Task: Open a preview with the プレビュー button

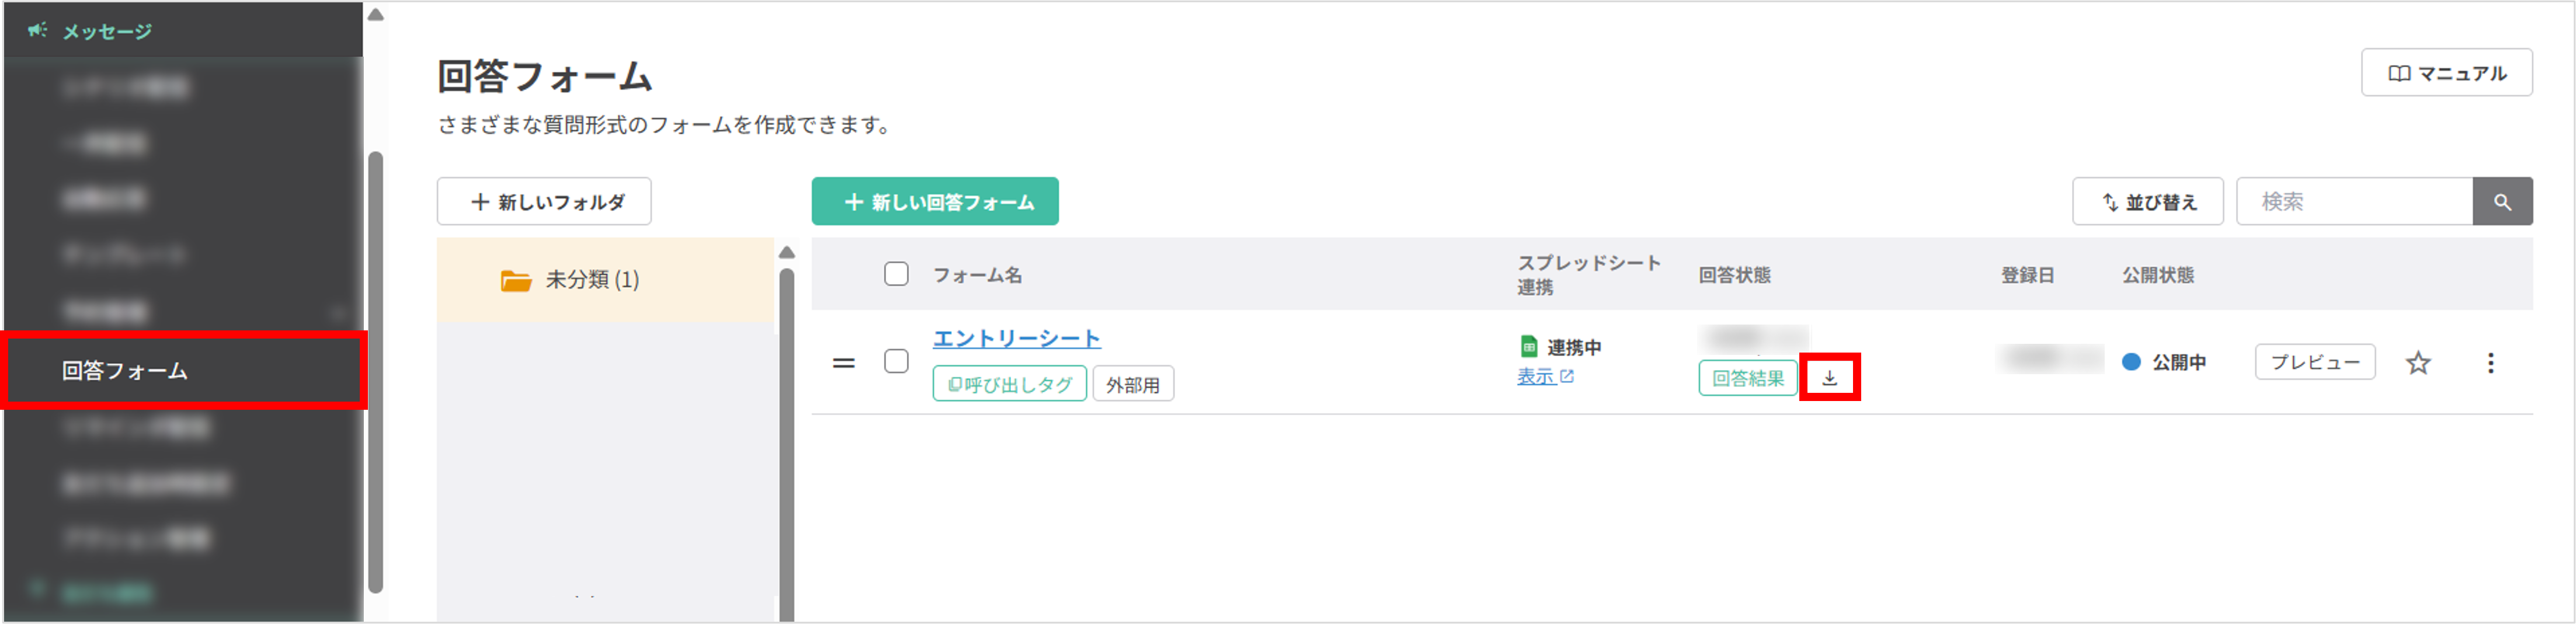Action: click(x=2314, y=362)
